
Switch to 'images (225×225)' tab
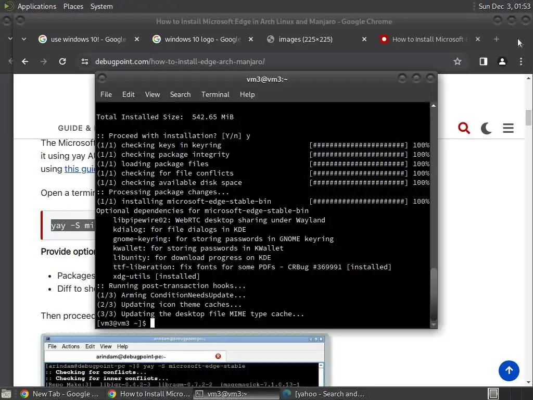(317, 39)
